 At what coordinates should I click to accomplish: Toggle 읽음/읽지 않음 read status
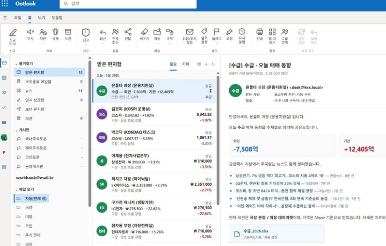(189, 32)
